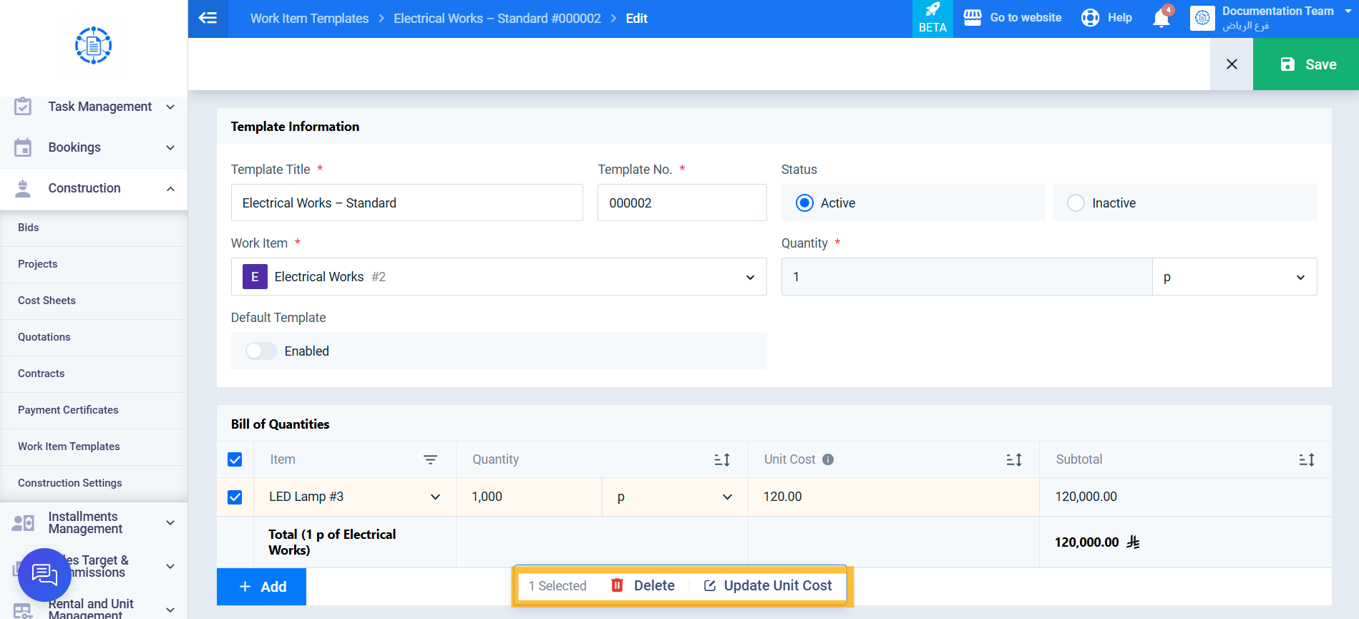Open Payment Certificates in the sidebar
The width and height of the screenshot is (1359, 619).
[68, 410]
